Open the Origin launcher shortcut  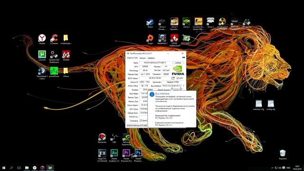tap(150, 39)
